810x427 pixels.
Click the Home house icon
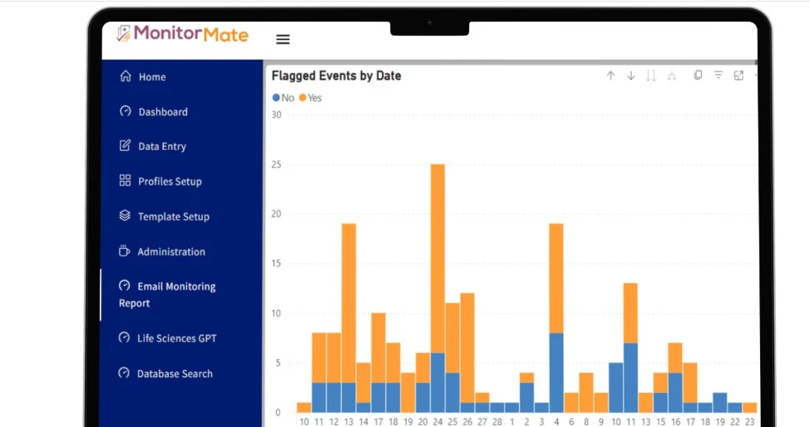[x=126, y=77]
